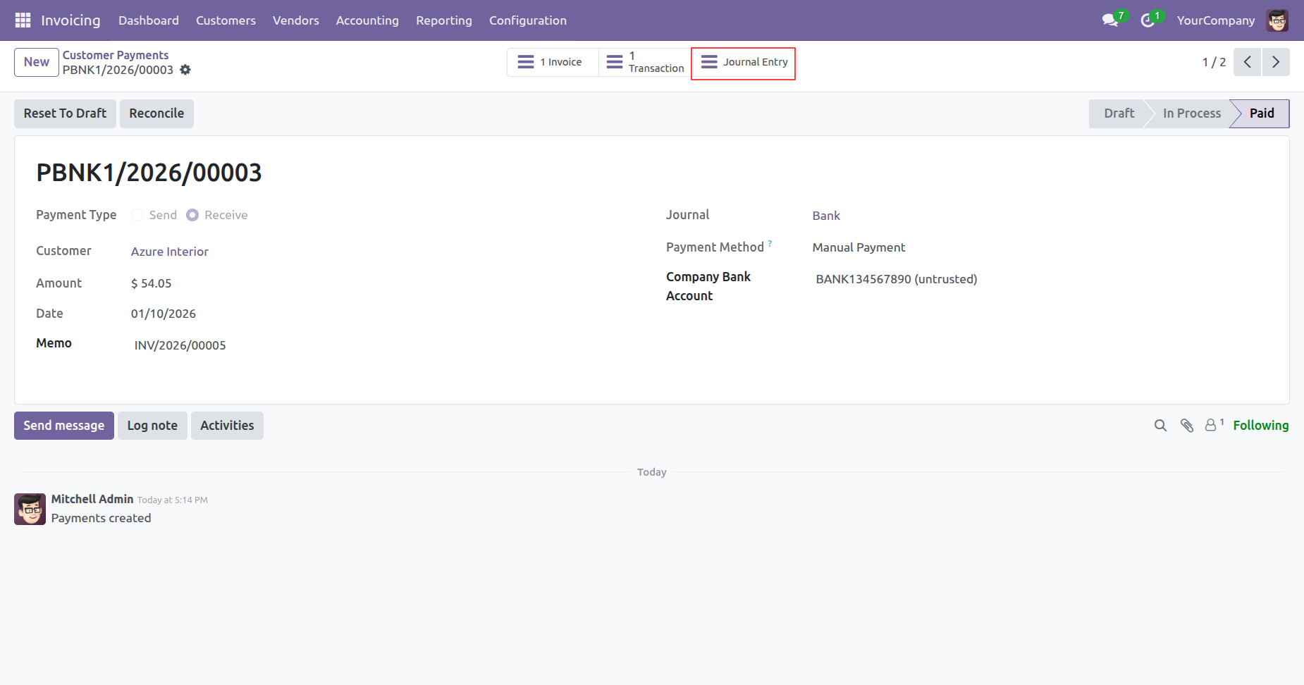Open the conversations chat icon
Viewport: 1304px width, 685px height.
point(1110,20)
